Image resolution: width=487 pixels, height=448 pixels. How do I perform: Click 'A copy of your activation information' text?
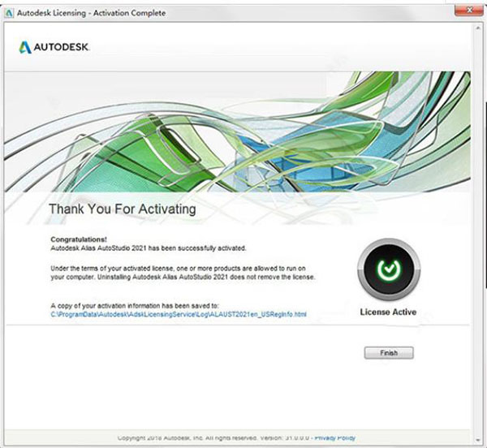click(x=135, y=305)
